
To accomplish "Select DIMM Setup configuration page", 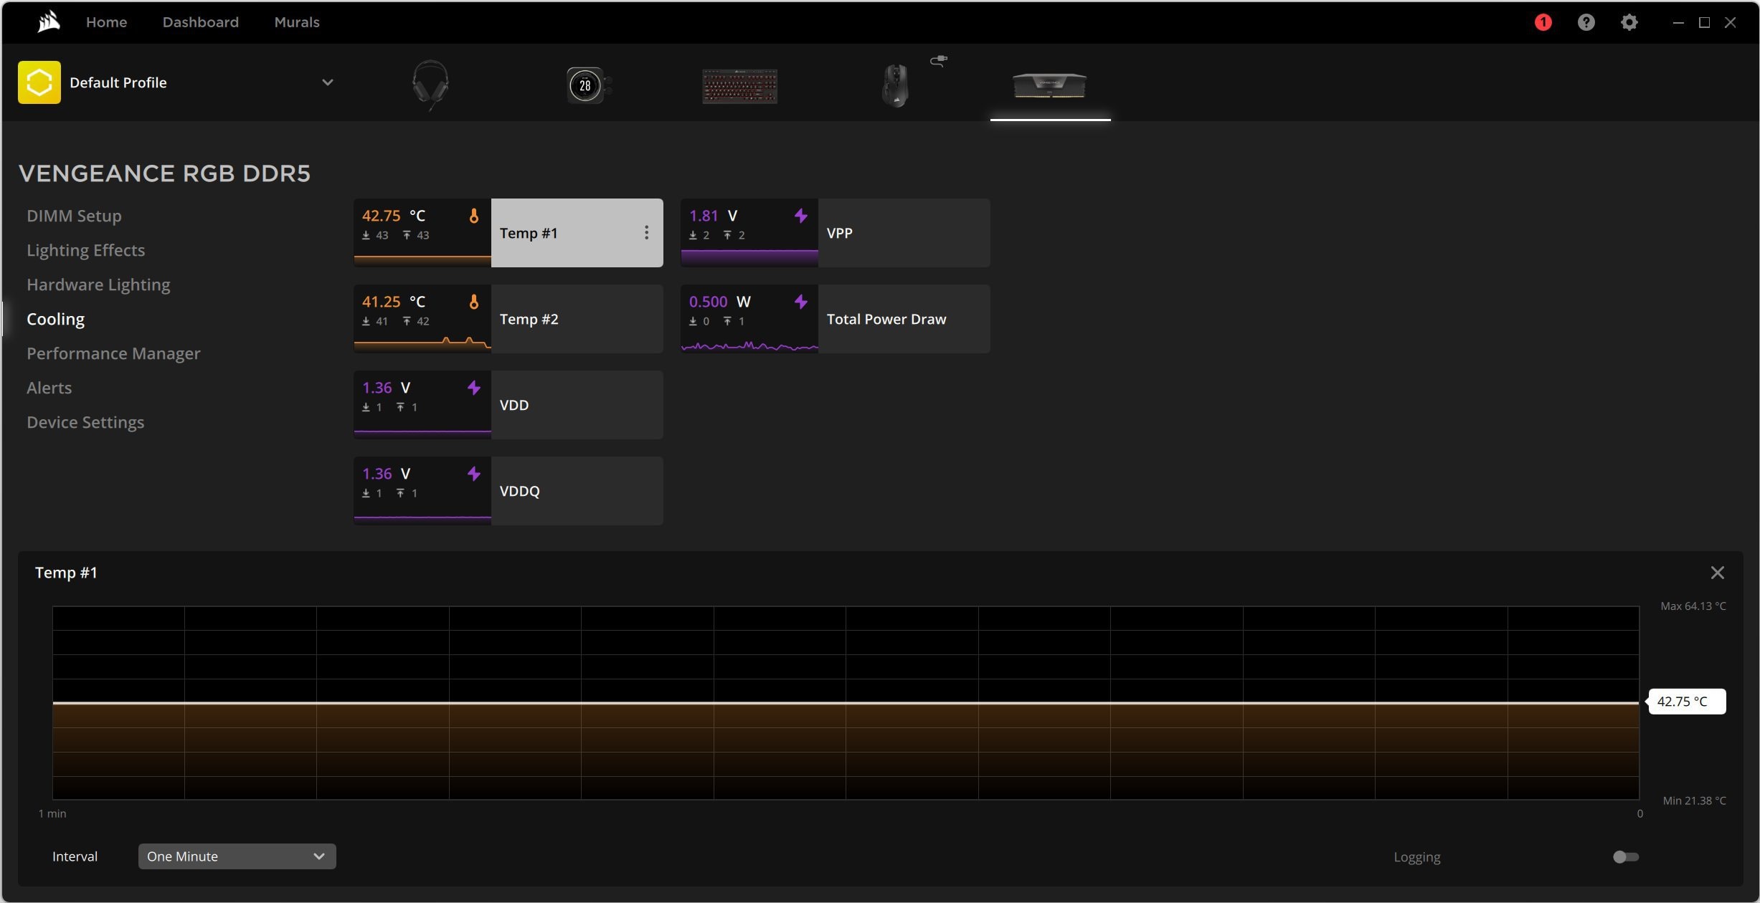I will (x=74, y=216).
